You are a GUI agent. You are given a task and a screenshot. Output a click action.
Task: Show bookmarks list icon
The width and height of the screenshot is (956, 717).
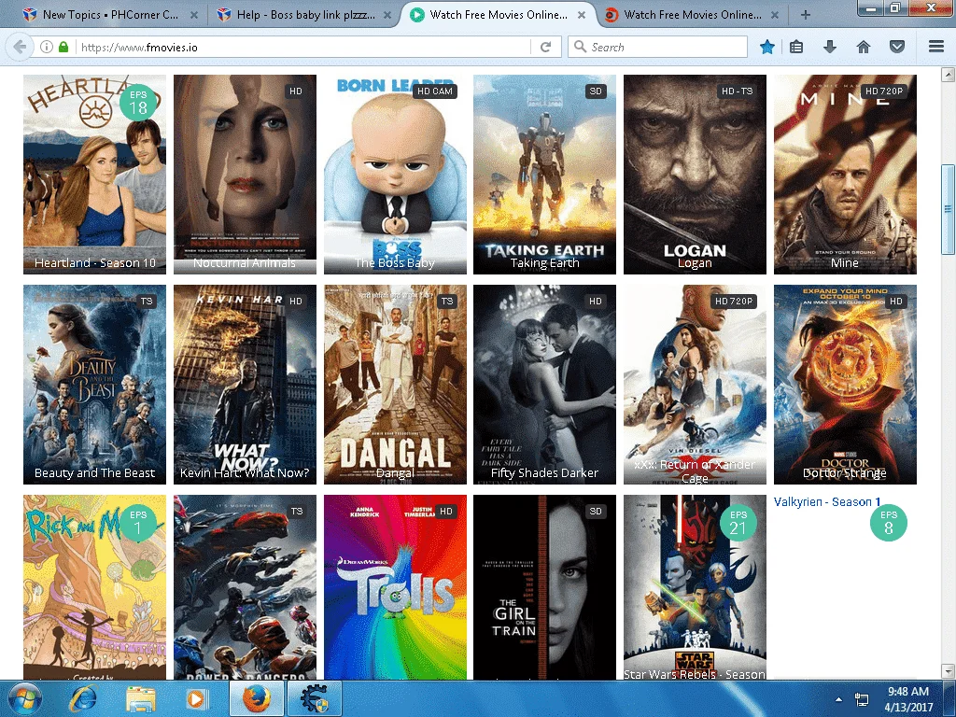pos(796,47)
